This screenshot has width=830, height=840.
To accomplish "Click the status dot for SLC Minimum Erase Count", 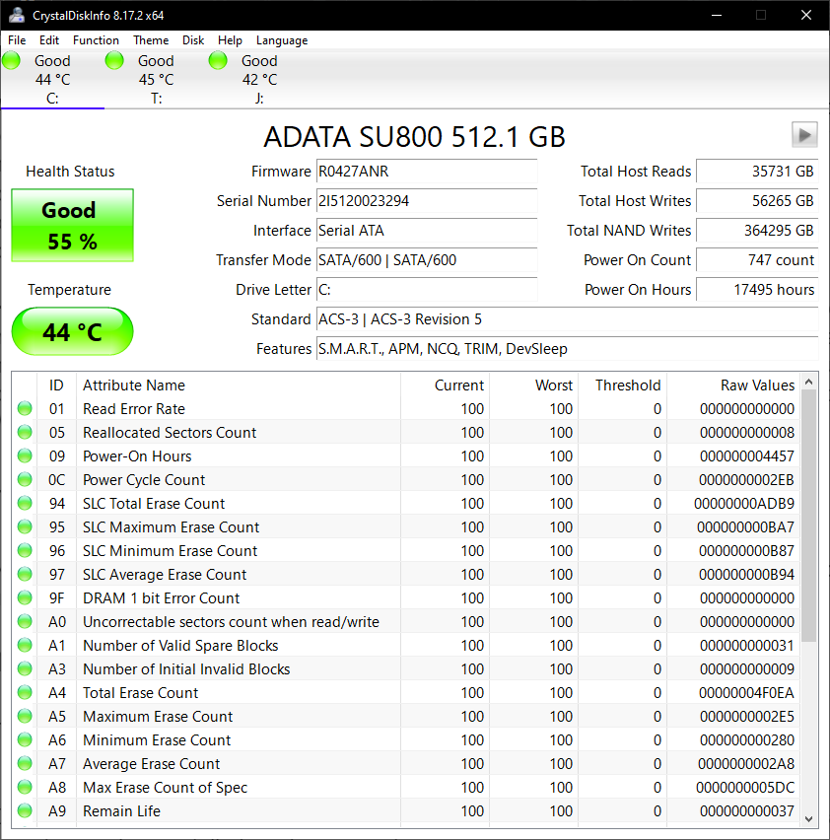I will pos(25,550).
